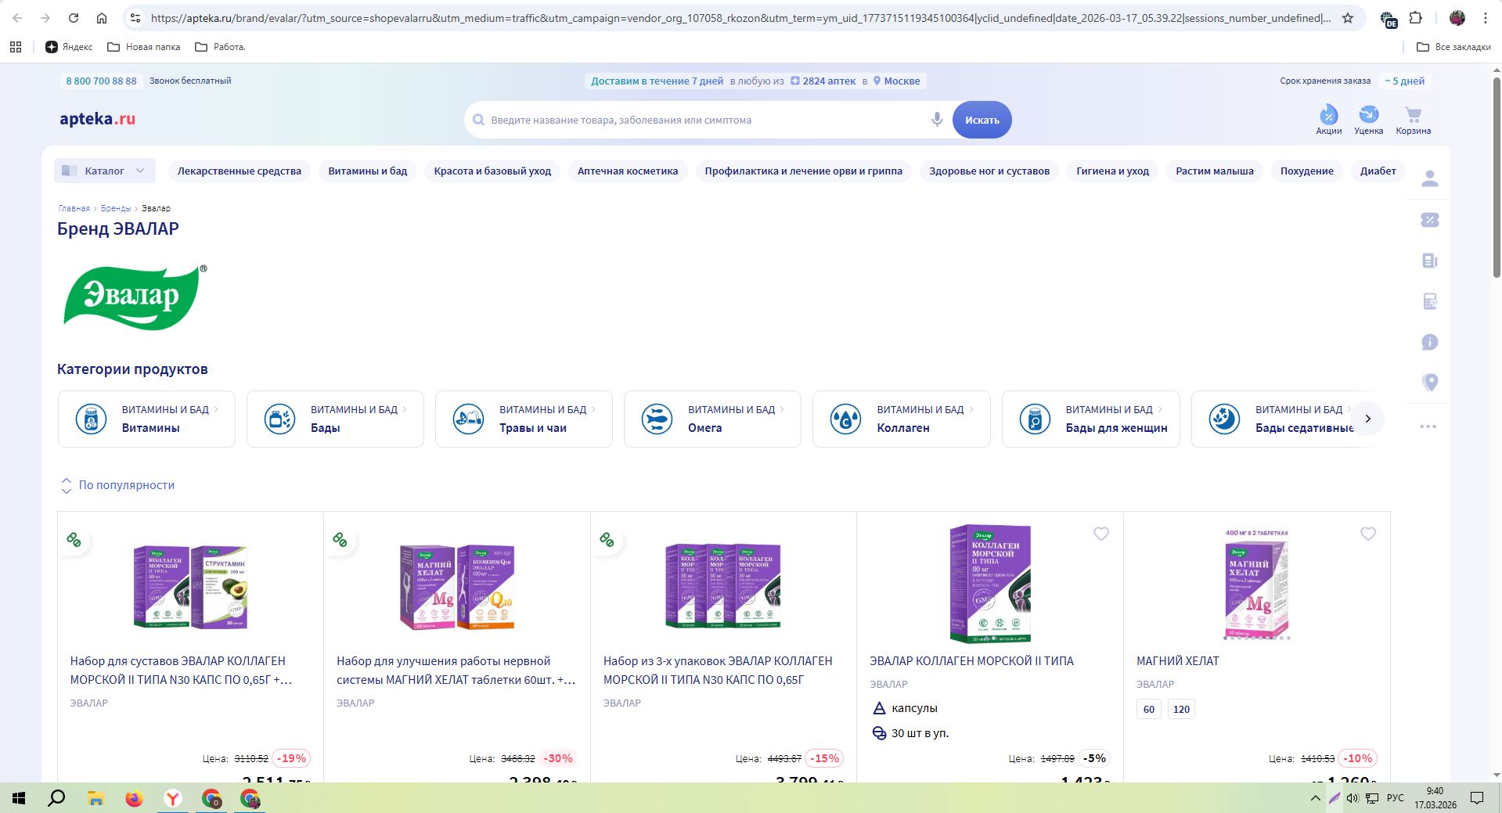This screenshot has width=1502, height=813.
Task: Click the Искать search button
Action: 982,120
